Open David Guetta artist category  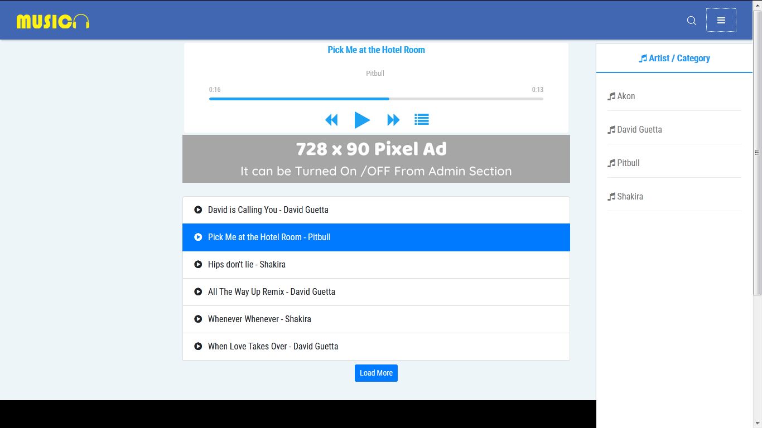click(x=634, y=129)
